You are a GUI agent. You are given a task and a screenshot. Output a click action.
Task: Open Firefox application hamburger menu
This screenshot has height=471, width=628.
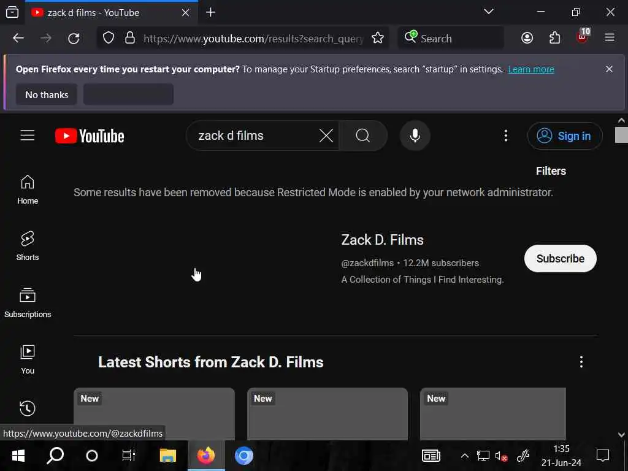(610, 37)
